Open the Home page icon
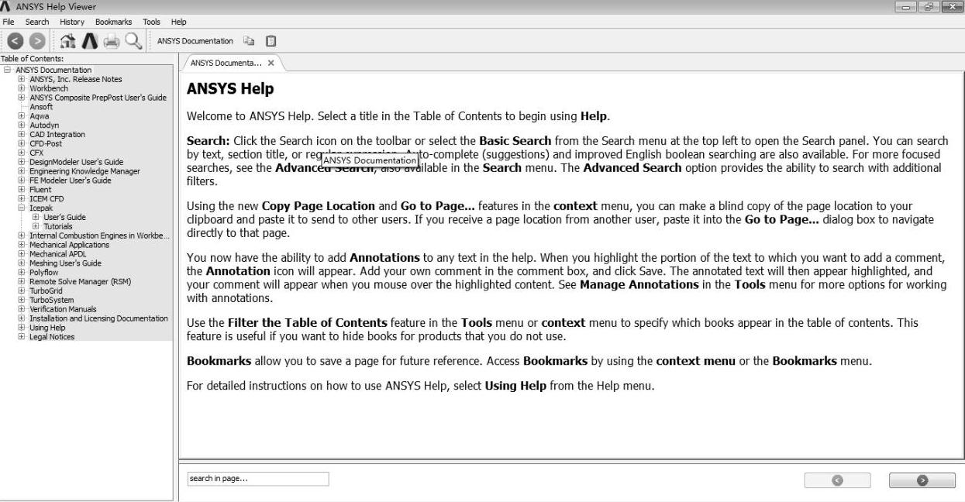The height and width of the screenshot is (502, 965). click(67, 40)
